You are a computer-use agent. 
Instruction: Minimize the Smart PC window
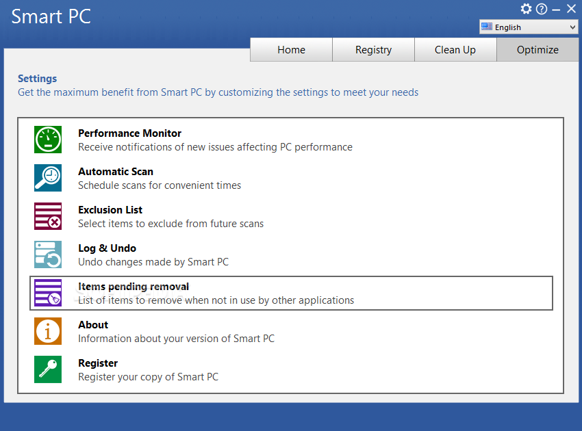pyautogui.click(x=556, y=10)
